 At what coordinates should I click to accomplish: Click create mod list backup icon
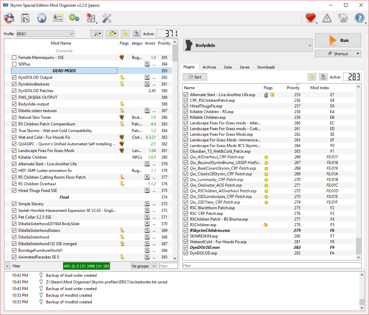point(136,34)
